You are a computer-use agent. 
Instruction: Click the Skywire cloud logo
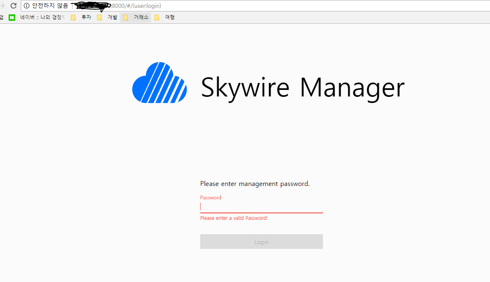(159, 83)
